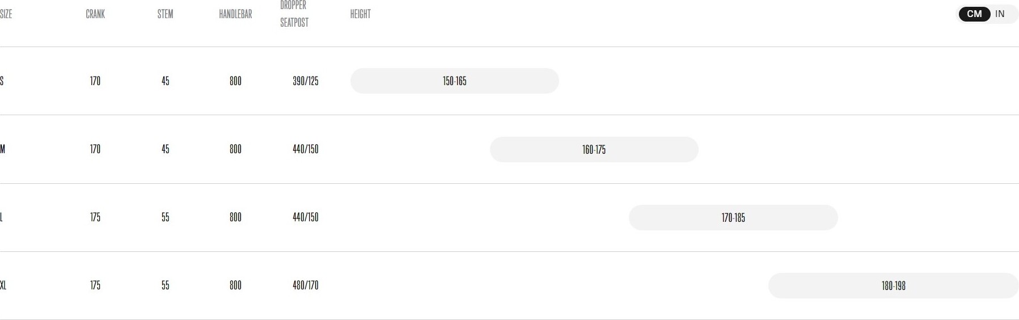
Task: Select the size S row label
Action: pos(2,81)
